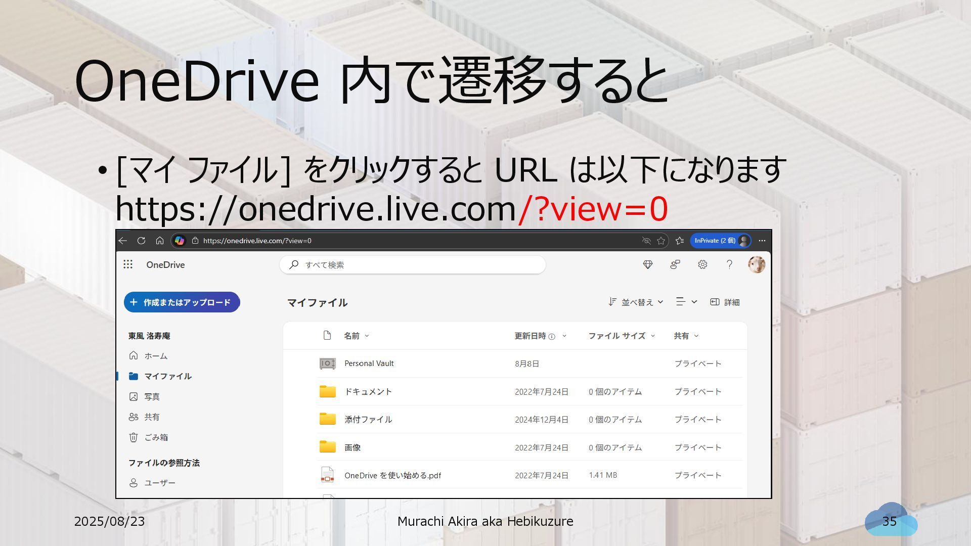This screenshot has width=971, height=546.
Task: Click the browser back arrow
Action: tap(123, 241)
